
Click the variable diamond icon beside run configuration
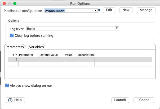[99, 10]
